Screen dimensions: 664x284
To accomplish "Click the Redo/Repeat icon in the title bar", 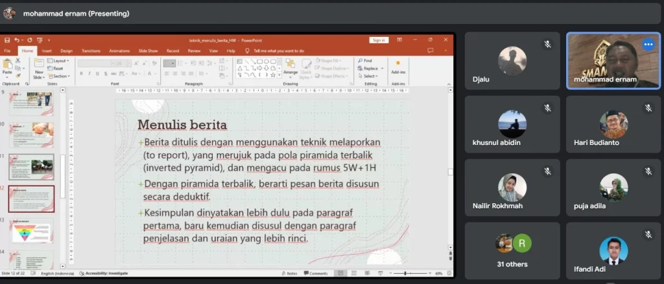I will pos(30,40).
